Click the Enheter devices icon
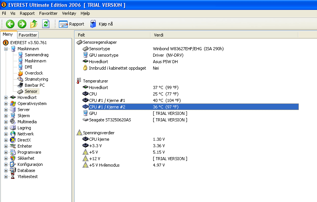This screenshot has height=202, width=317. (13, 146)
